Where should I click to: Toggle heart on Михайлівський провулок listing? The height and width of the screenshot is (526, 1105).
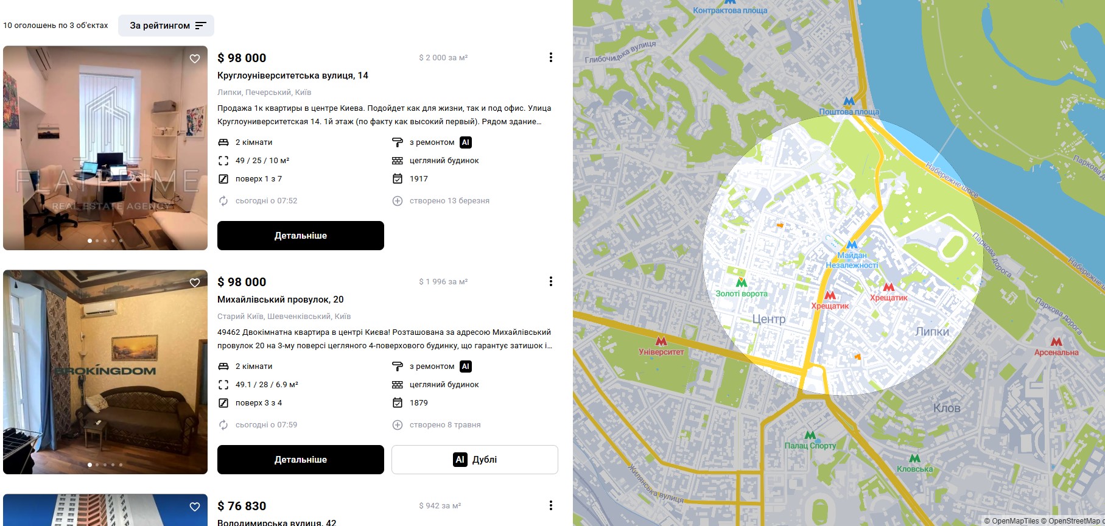coord(195,283)
